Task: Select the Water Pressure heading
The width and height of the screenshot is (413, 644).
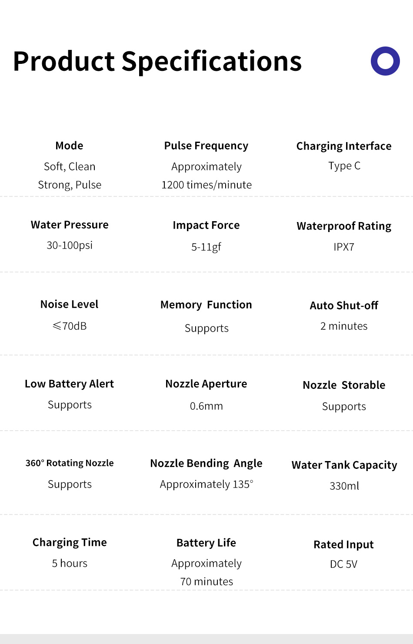Action: (70, 225)
